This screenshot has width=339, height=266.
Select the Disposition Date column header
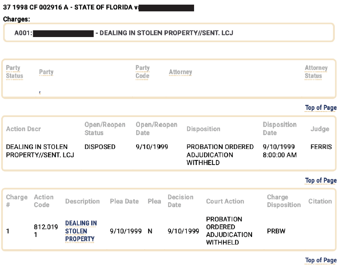tap(279, 129)
